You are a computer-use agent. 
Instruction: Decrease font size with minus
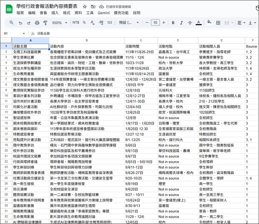click(147, 23)
